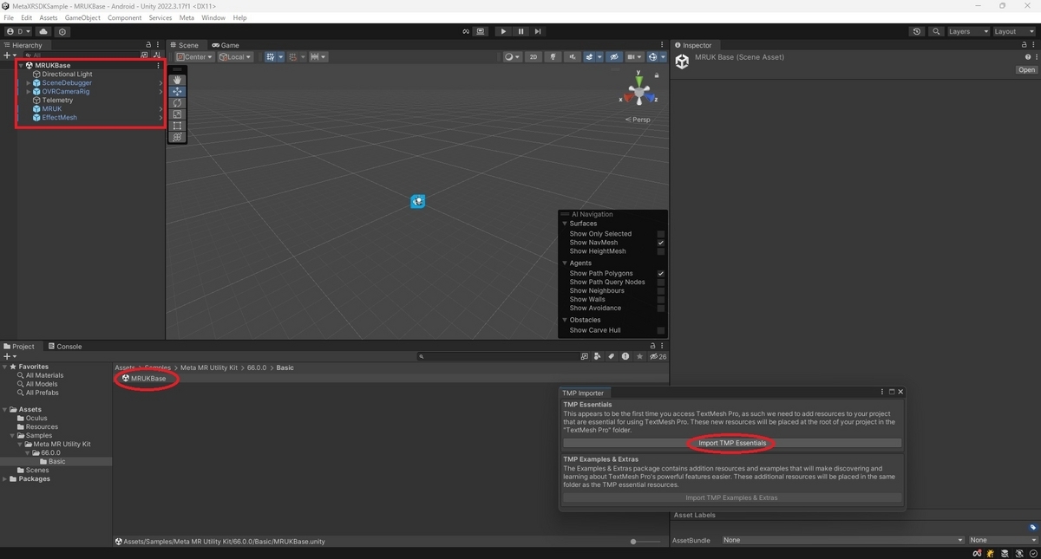This screenshot has height=559, width=1041.
Task: Click the Basic breadcrumb in Project path
Action: click(285, 367)
